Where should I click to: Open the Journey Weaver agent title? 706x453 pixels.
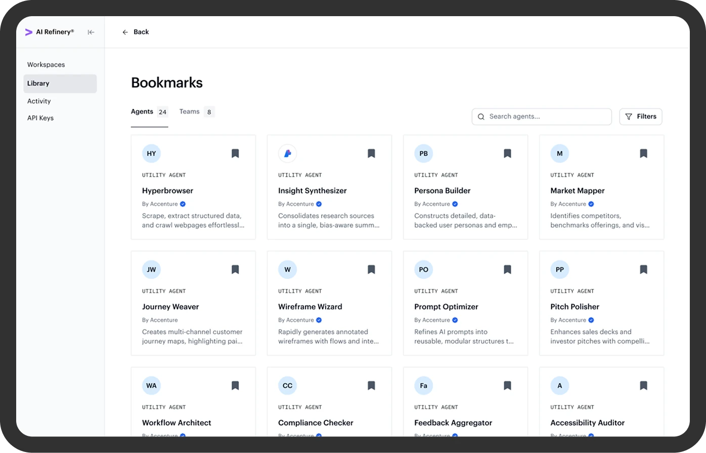(x=170, y=307)
